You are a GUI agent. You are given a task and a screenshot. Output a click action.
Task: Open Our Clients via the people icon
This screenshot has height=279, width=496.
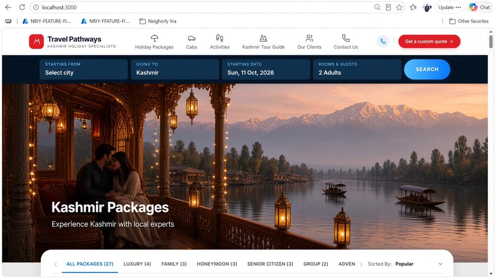[x=309, y=38]
